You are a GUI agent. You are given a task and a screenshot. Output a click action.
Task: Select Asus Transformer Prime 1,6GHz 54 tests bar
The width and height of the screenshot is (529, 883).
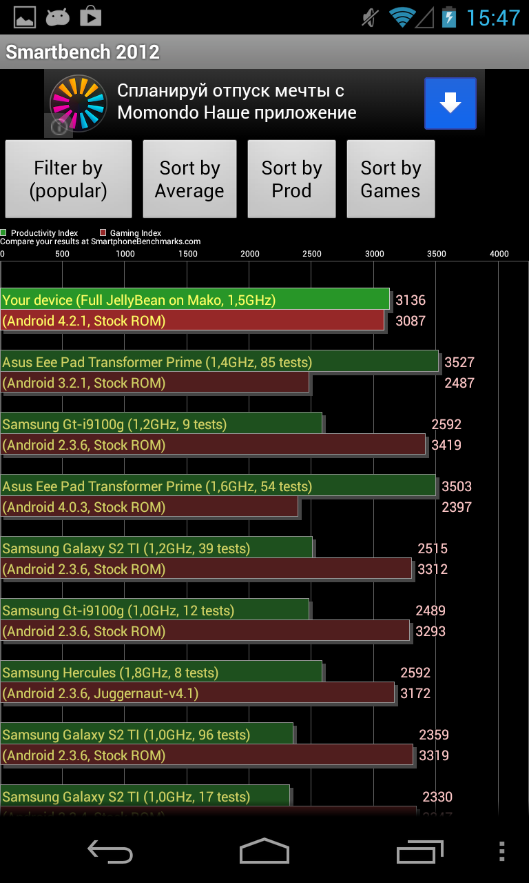(x=218, y=486)
